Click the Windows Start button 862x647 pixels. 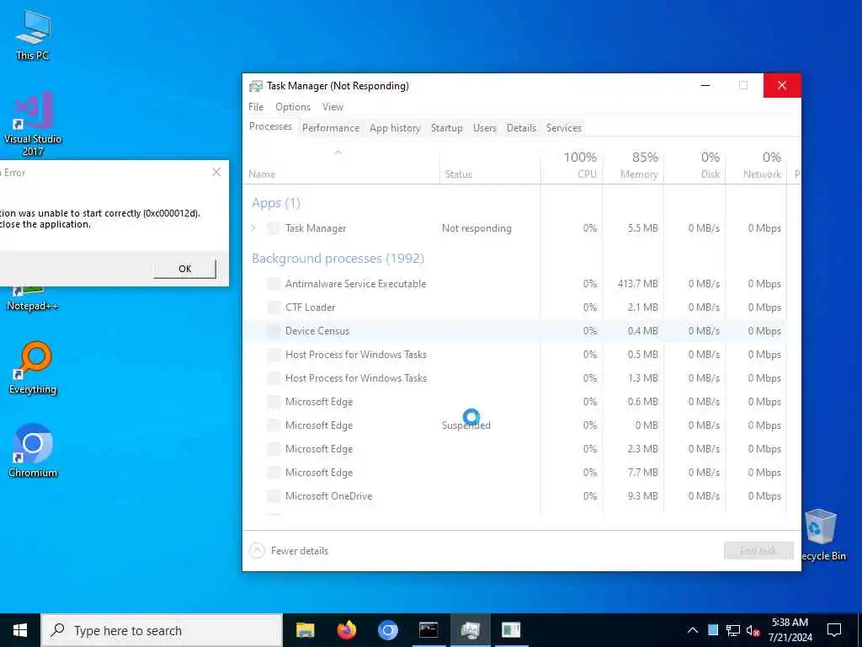coord(20,630)
